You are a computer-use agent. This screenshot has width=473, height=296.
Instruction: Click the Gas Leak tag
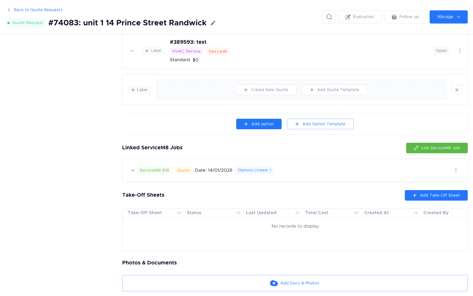218,51
